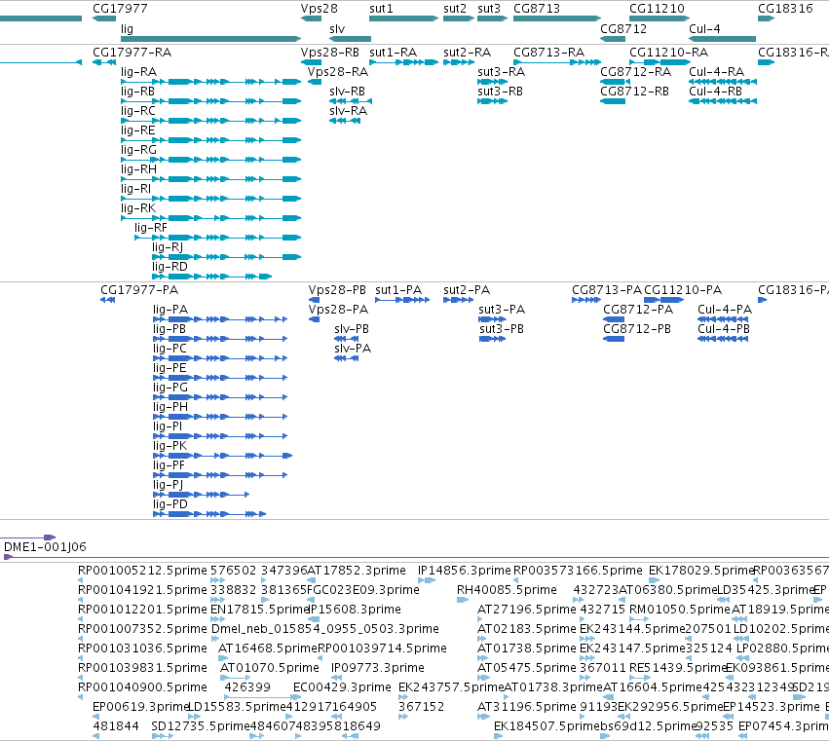Click the Cul-4 gene bar
This screenshot has width=829, height=741.
tap(722, 39)
